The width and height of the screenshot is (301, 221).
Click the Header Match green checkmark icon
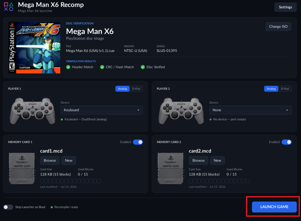pyautogui.click(x=68, y=67)
